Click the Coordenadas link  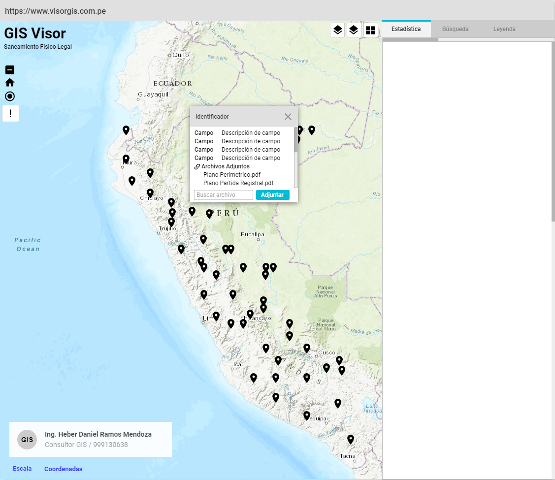[63, 469]
